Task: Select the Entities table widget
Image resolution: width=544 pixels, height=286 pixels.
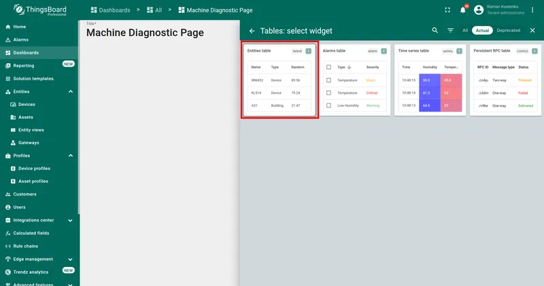Action: [279, 80]
